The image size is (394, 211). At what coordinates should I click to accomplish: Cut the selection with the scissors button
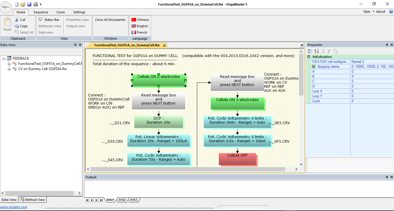coord(20,20)
